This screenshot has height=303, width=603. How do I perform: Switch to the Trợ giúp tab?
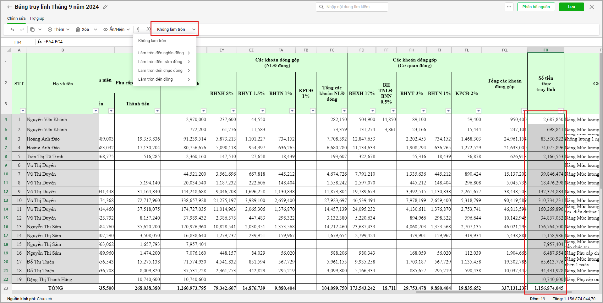click(37, 19)
